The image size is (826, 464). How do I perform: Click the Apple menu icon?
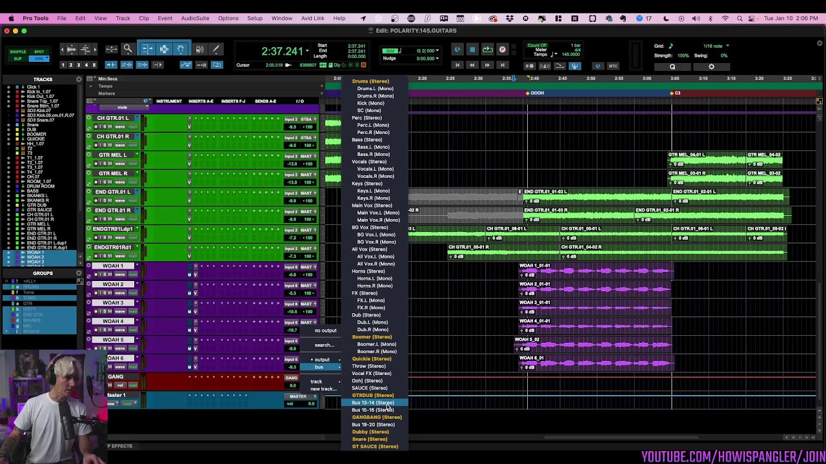(11, 19)
